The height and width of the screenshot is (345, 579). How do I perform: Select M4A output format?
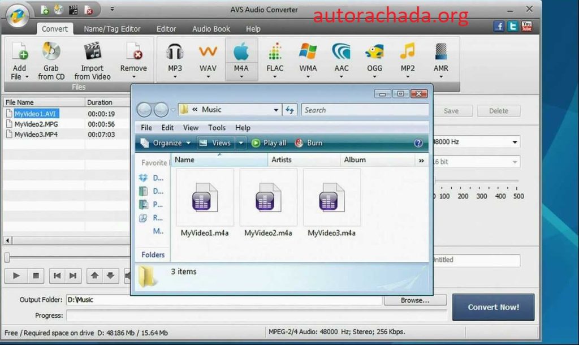tap(241, 59)
